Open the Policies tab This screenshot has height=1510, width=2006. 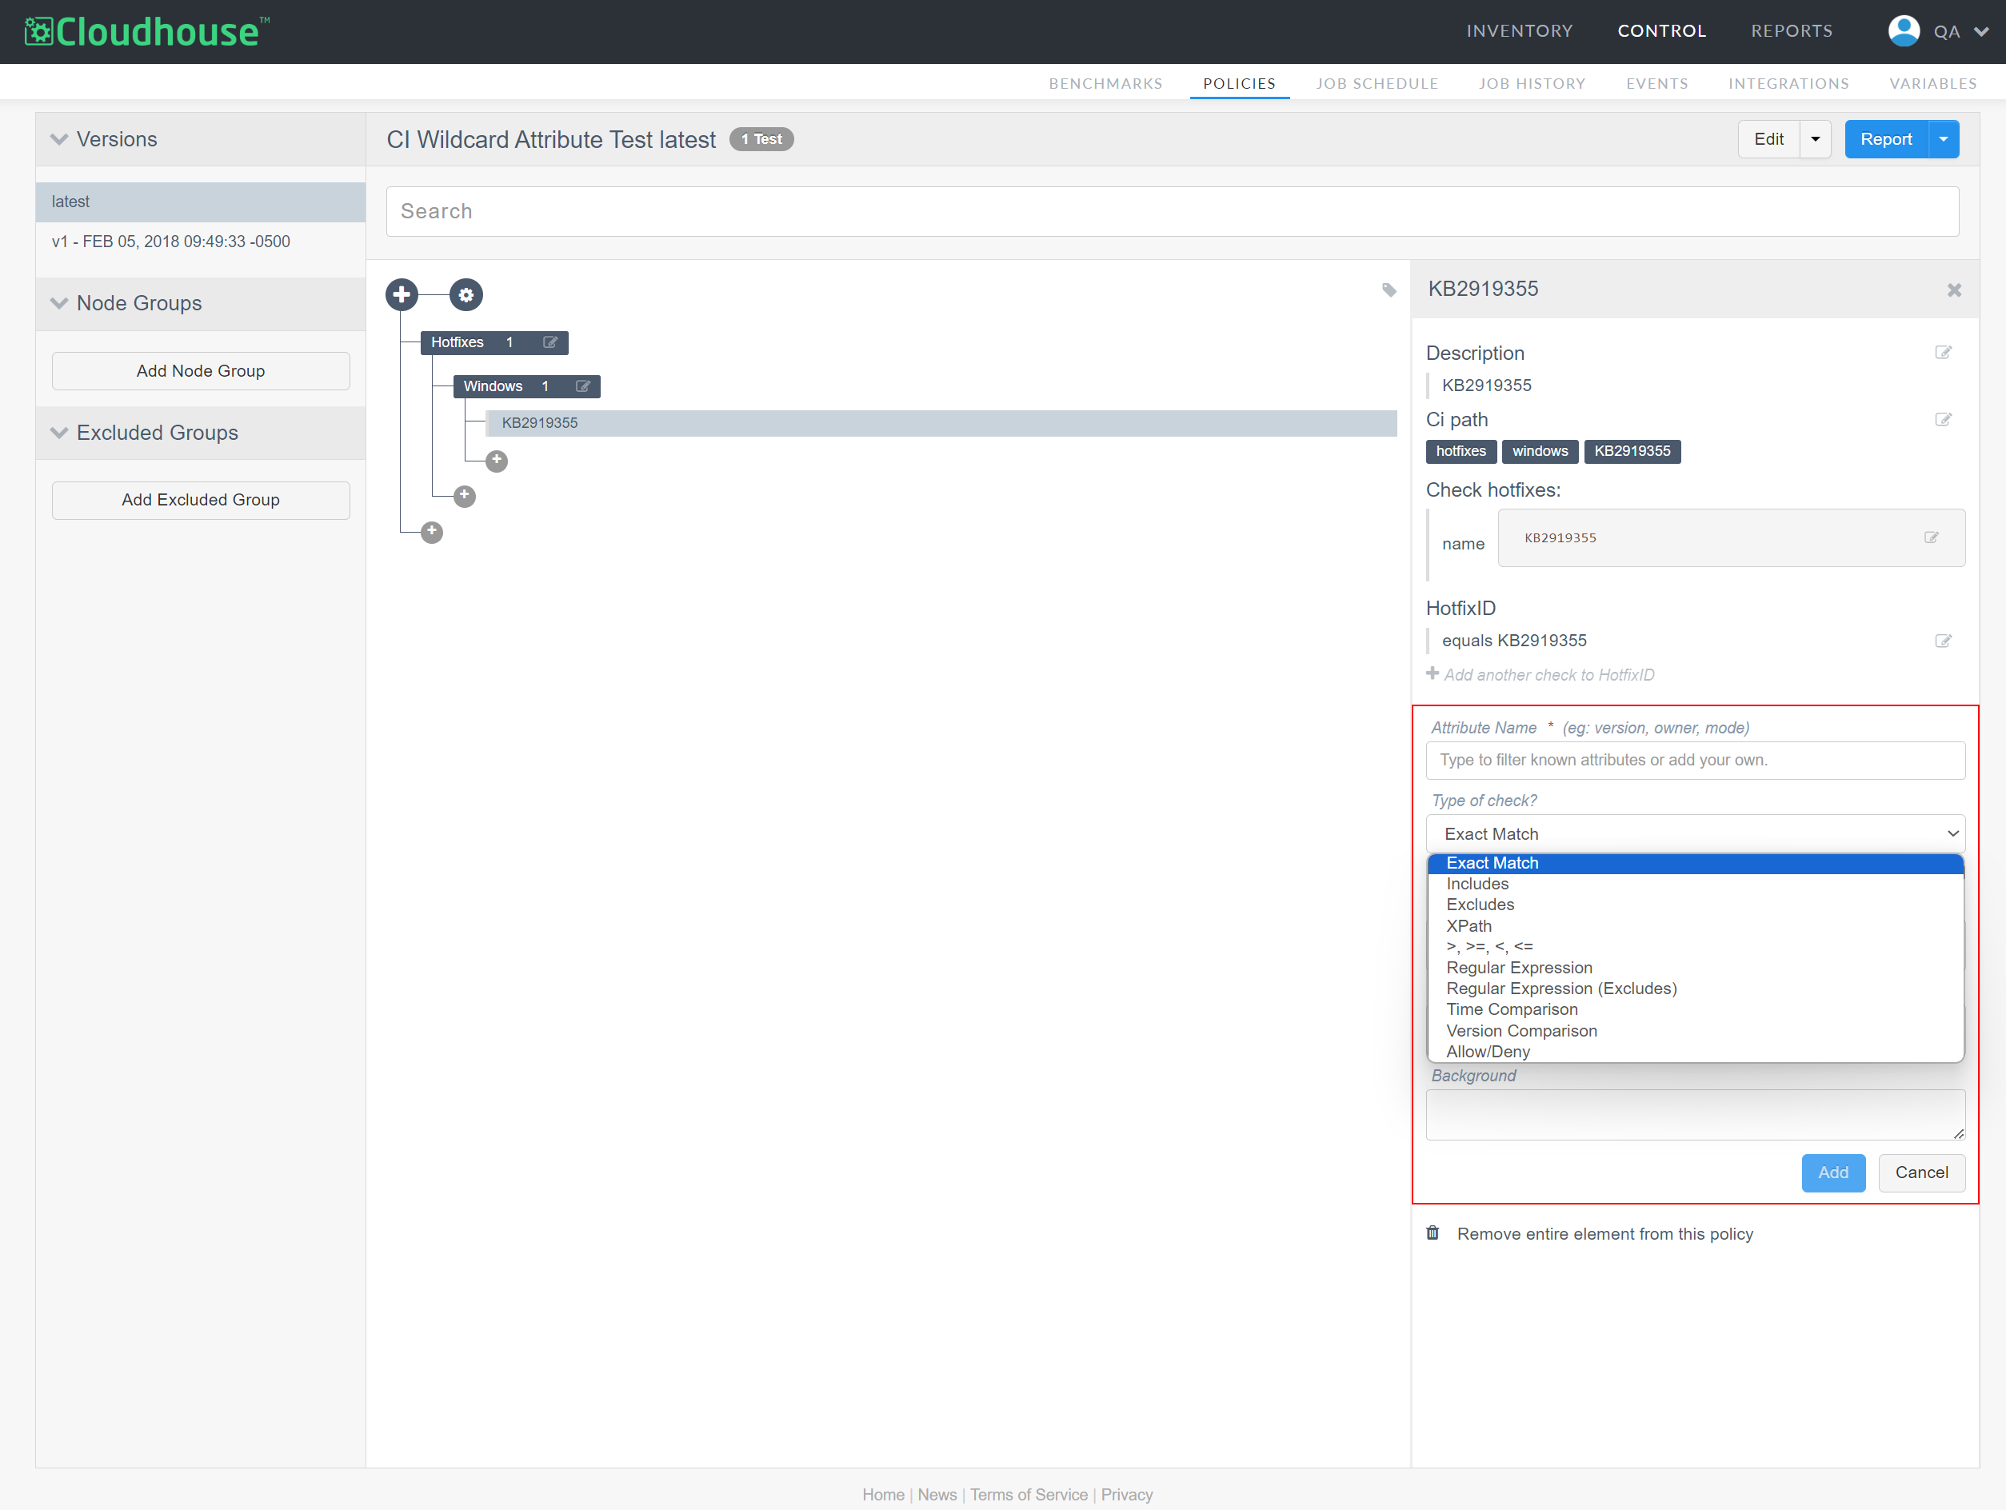coord(1239,83)
